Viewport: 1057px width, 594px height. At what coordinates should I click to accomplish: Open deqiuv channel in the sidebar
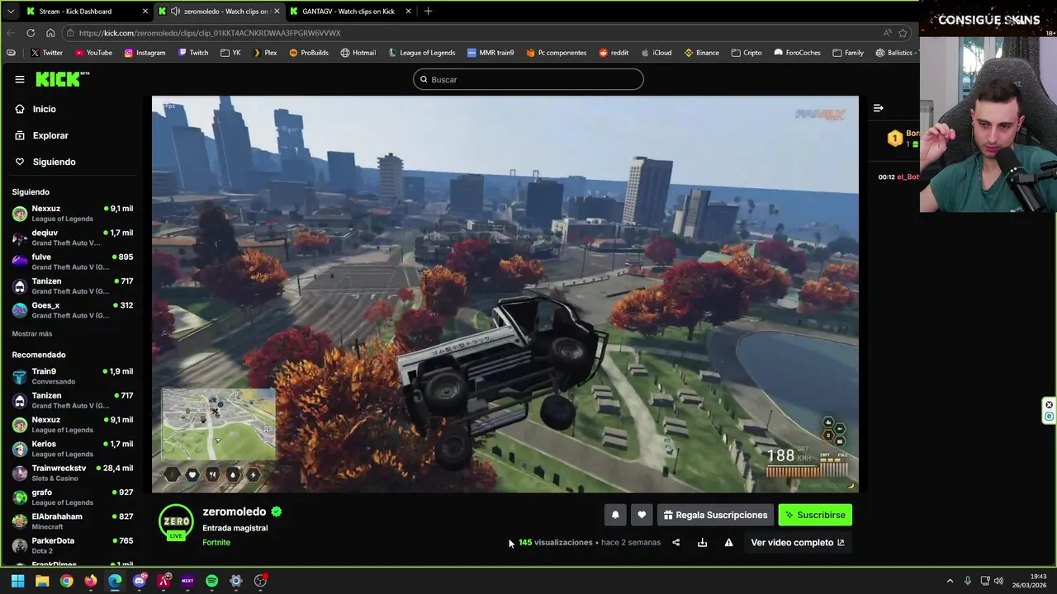click(73, 238)
